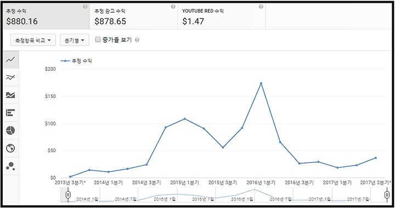Image resolution: width=395 pixels, height=208 pixels.
Task: Click help icon beside 증가율 보기
Action: [137, 40]
